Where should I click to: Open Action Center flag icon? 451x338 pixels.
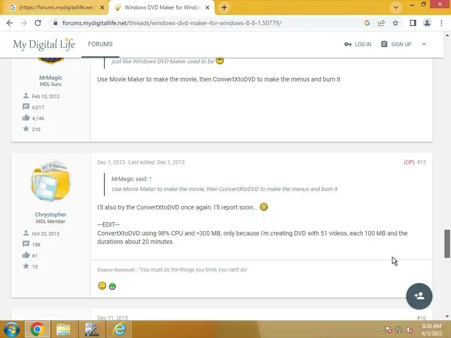pos(388,330)
